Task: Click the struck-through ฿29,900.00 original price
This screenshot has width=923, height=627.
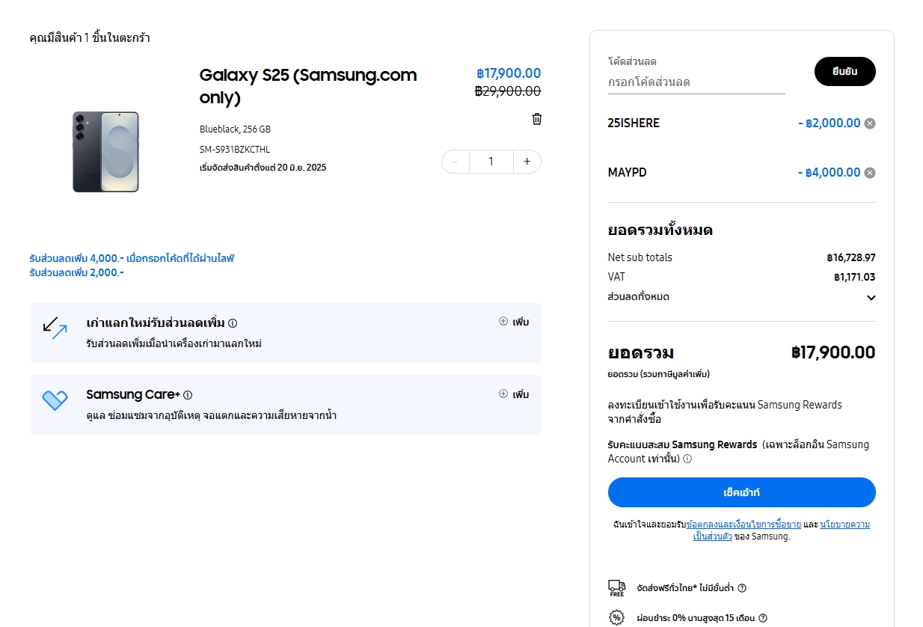Action: [508, 91]
